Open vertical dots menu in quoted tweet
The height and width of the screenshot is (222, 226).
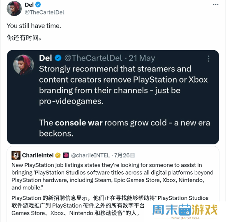click(x=208, y=59)
